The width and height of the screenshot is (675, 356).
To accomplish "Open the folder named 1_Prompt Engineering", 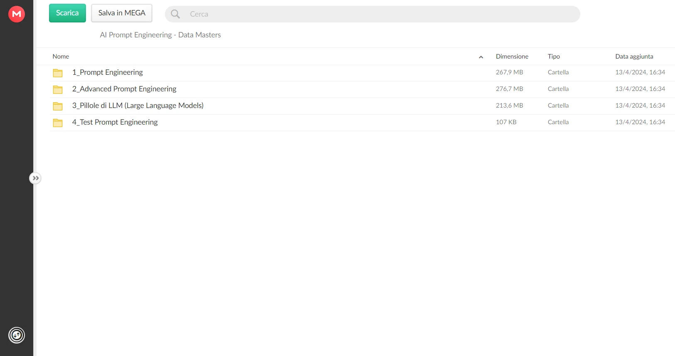I will [x=107, y=72].
